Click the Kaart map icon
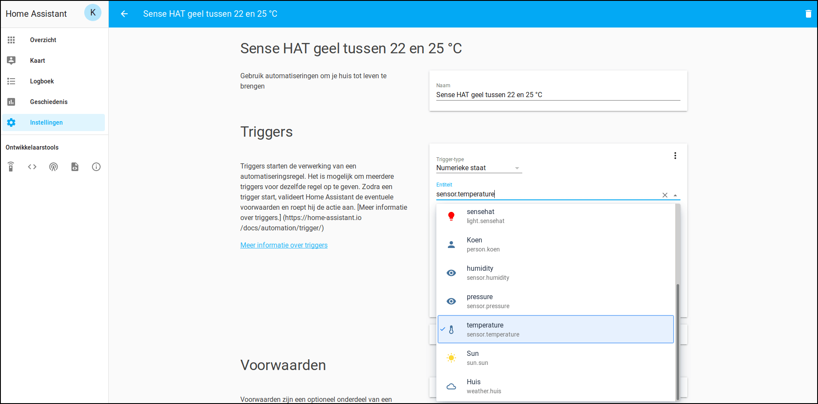The height and width of the screenshot is (404, 818). coord(11,61)
